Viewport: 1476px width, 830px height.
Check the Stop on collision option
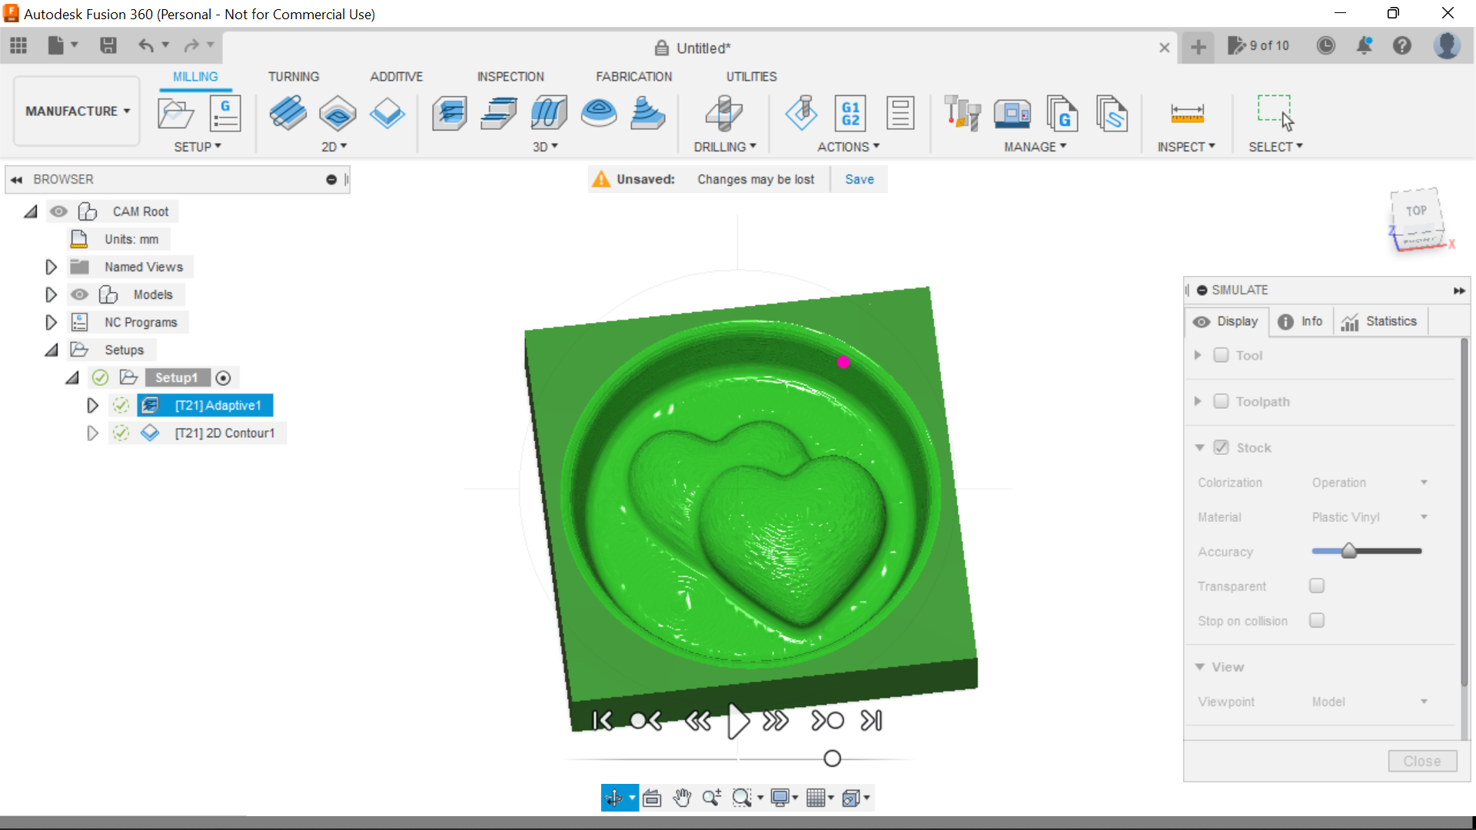1317,621
